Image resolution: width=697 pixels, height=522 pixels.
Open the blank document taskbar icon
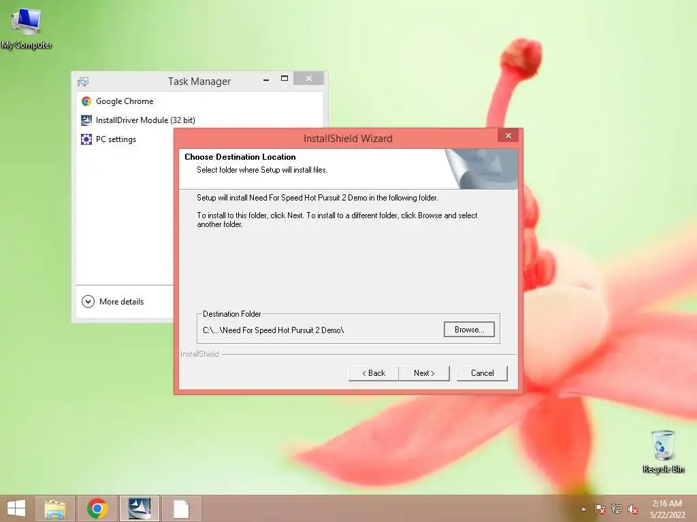181,508
